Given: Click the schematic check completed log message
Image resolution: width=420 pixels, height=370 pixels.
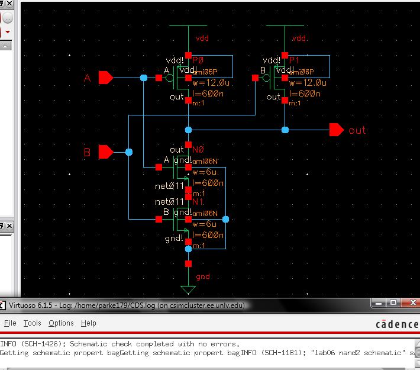Looking at the screenshot, I should (119, 344).
